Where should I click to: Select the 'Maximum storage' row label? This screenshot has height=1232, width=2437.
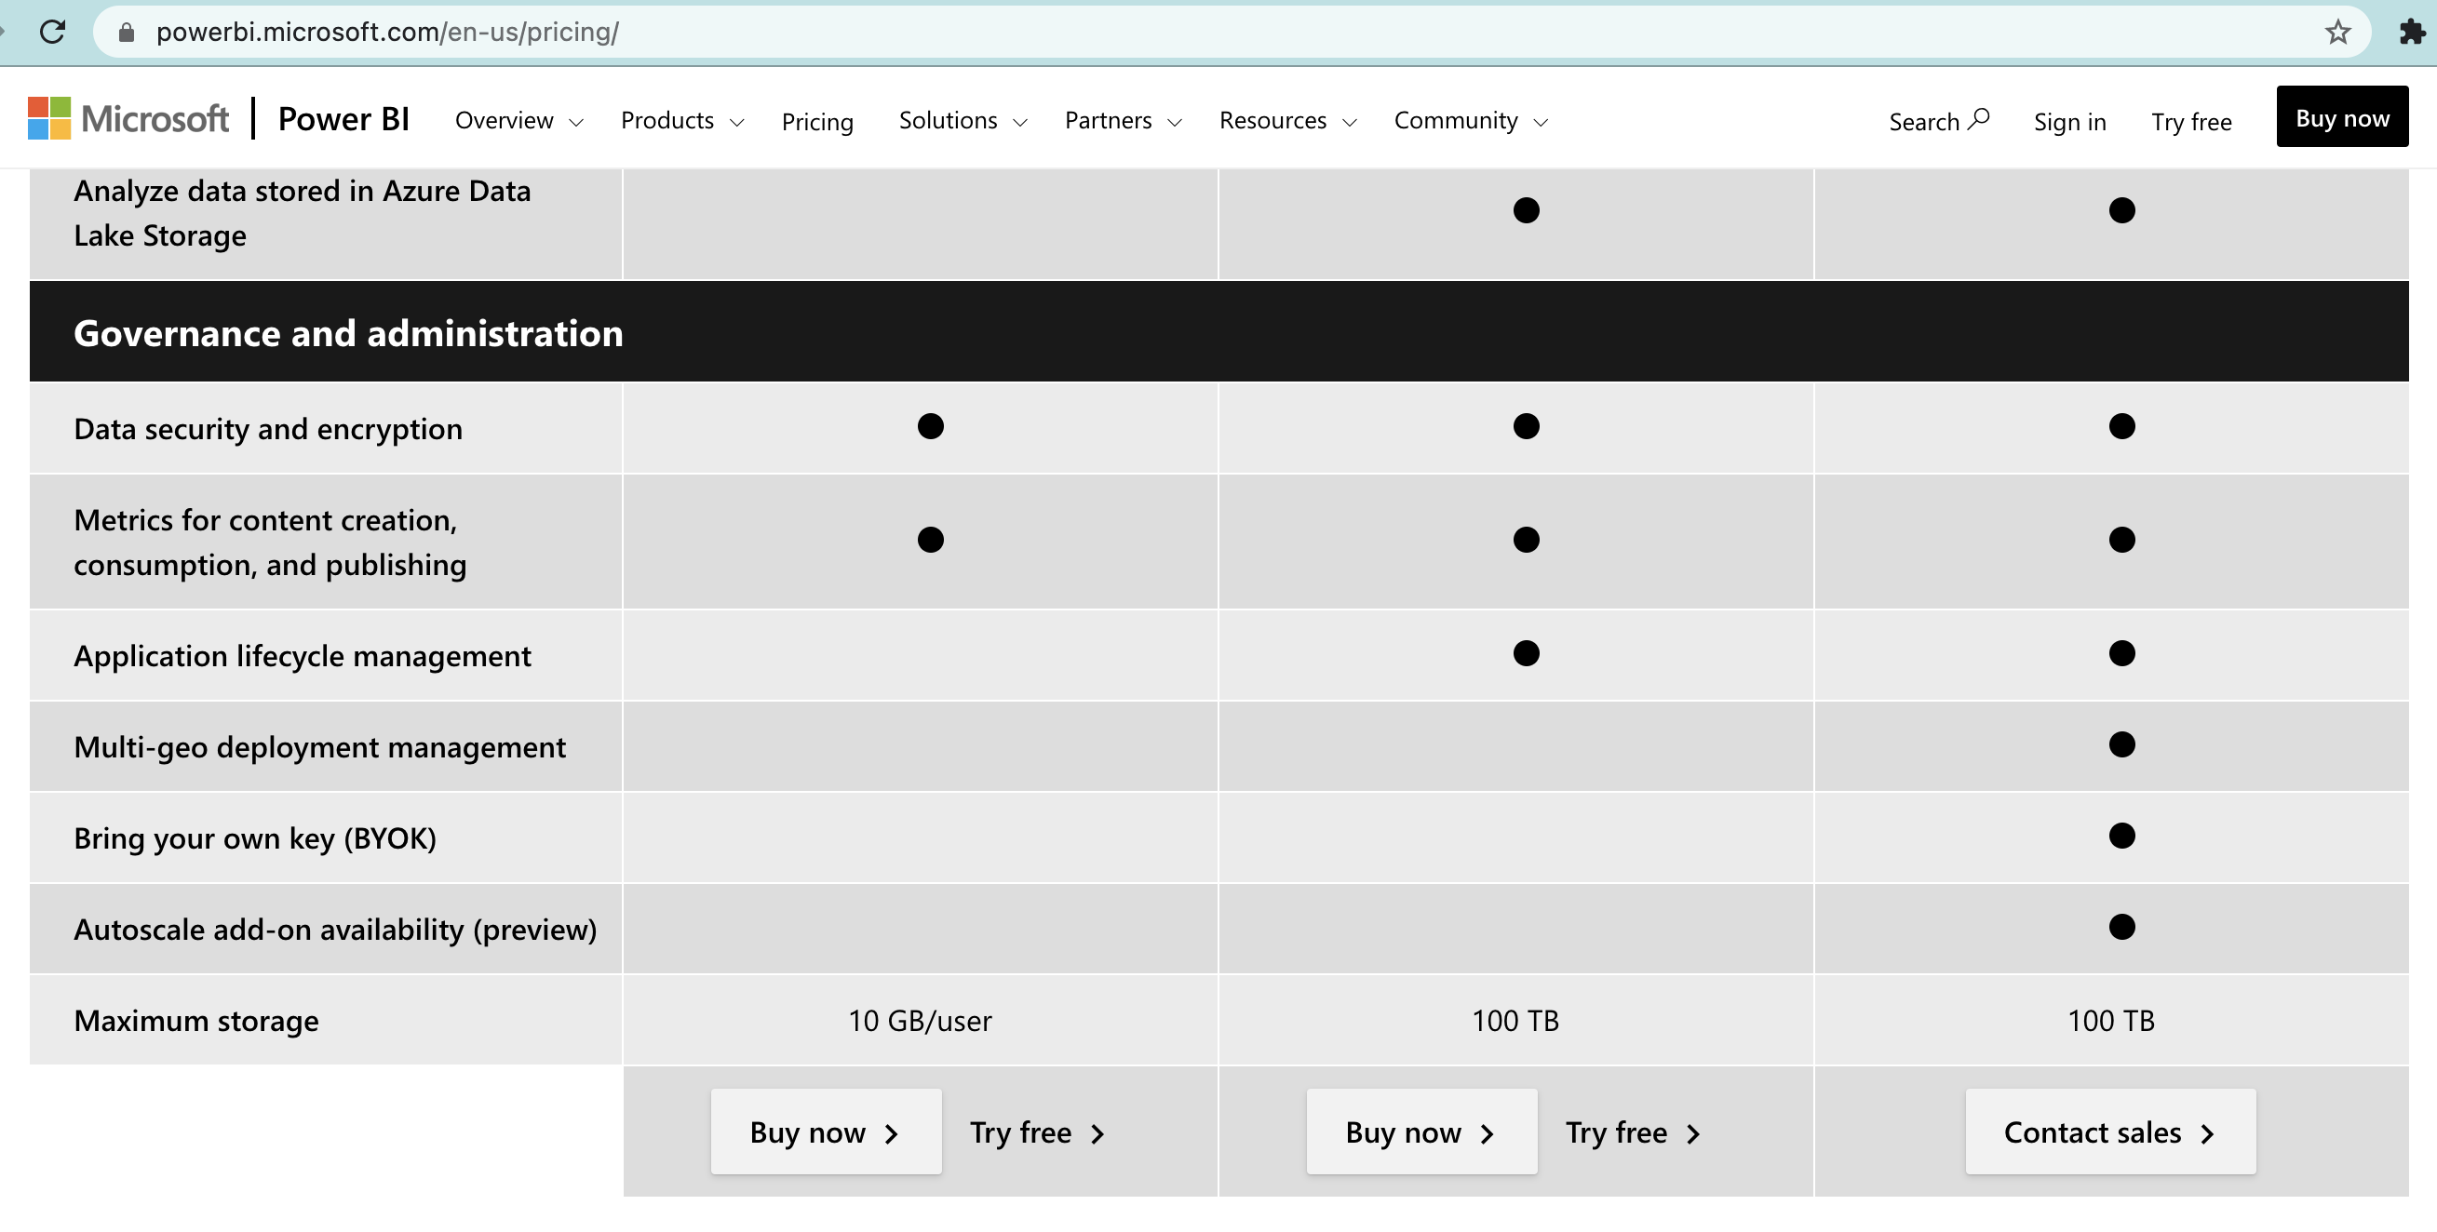[195, 1021]
